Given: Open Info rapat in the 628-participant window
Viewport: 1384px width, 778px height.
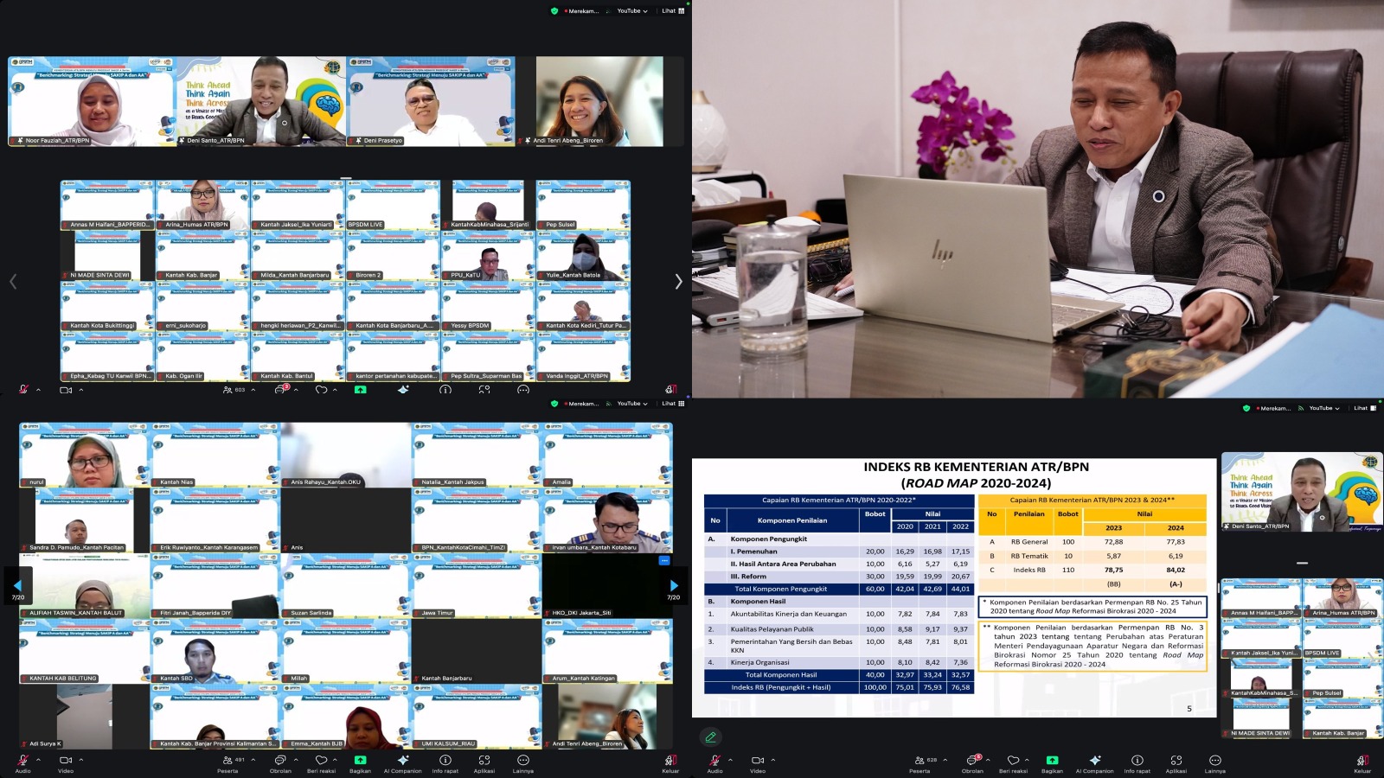Looking at the screenshot, I should coord(1137,761).
